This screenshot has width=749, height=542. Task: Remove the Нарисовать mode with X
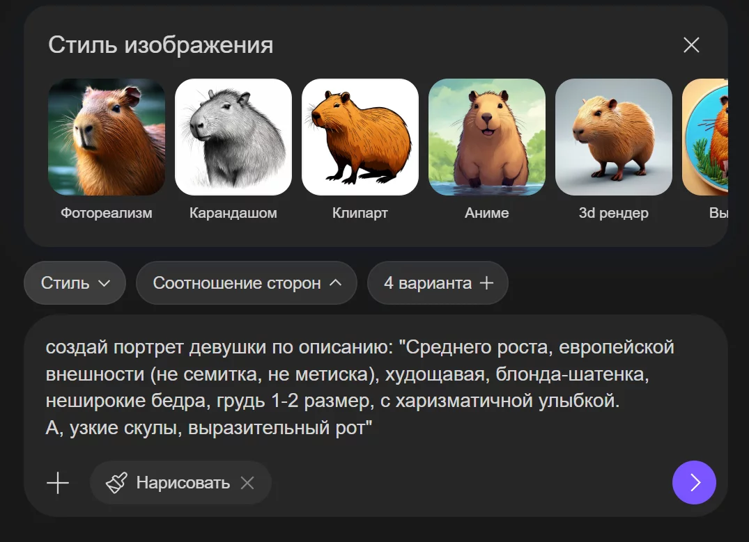247,483
